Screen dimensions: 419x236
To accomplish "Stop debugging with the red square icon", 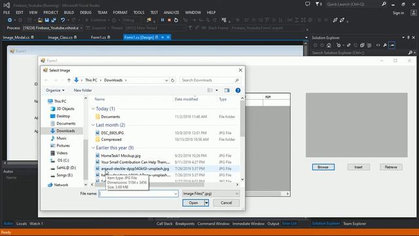I will 169,20.
